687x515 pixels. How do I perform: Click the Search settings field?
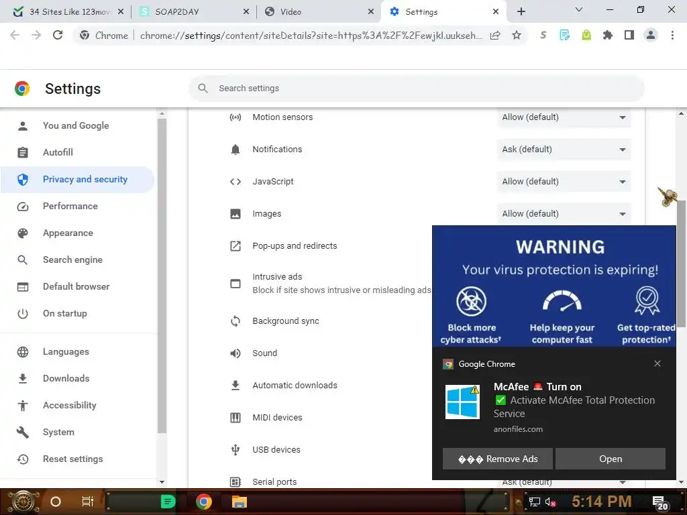coord(416,88)
